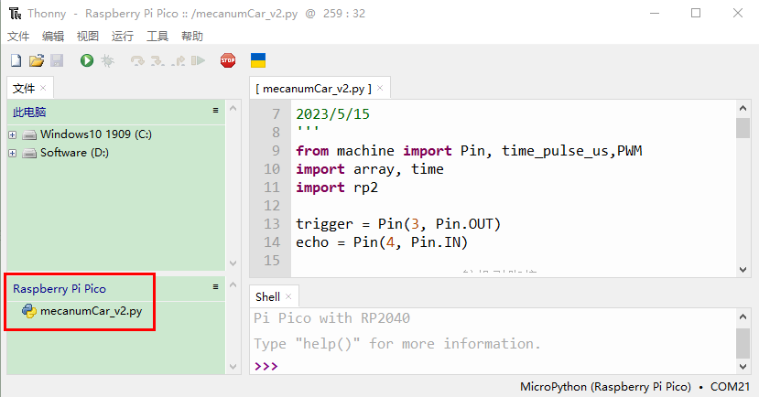Screen dimensions: 759x397
Task: Click the editor scrollbar down arrow
Action: pos(743,270)
